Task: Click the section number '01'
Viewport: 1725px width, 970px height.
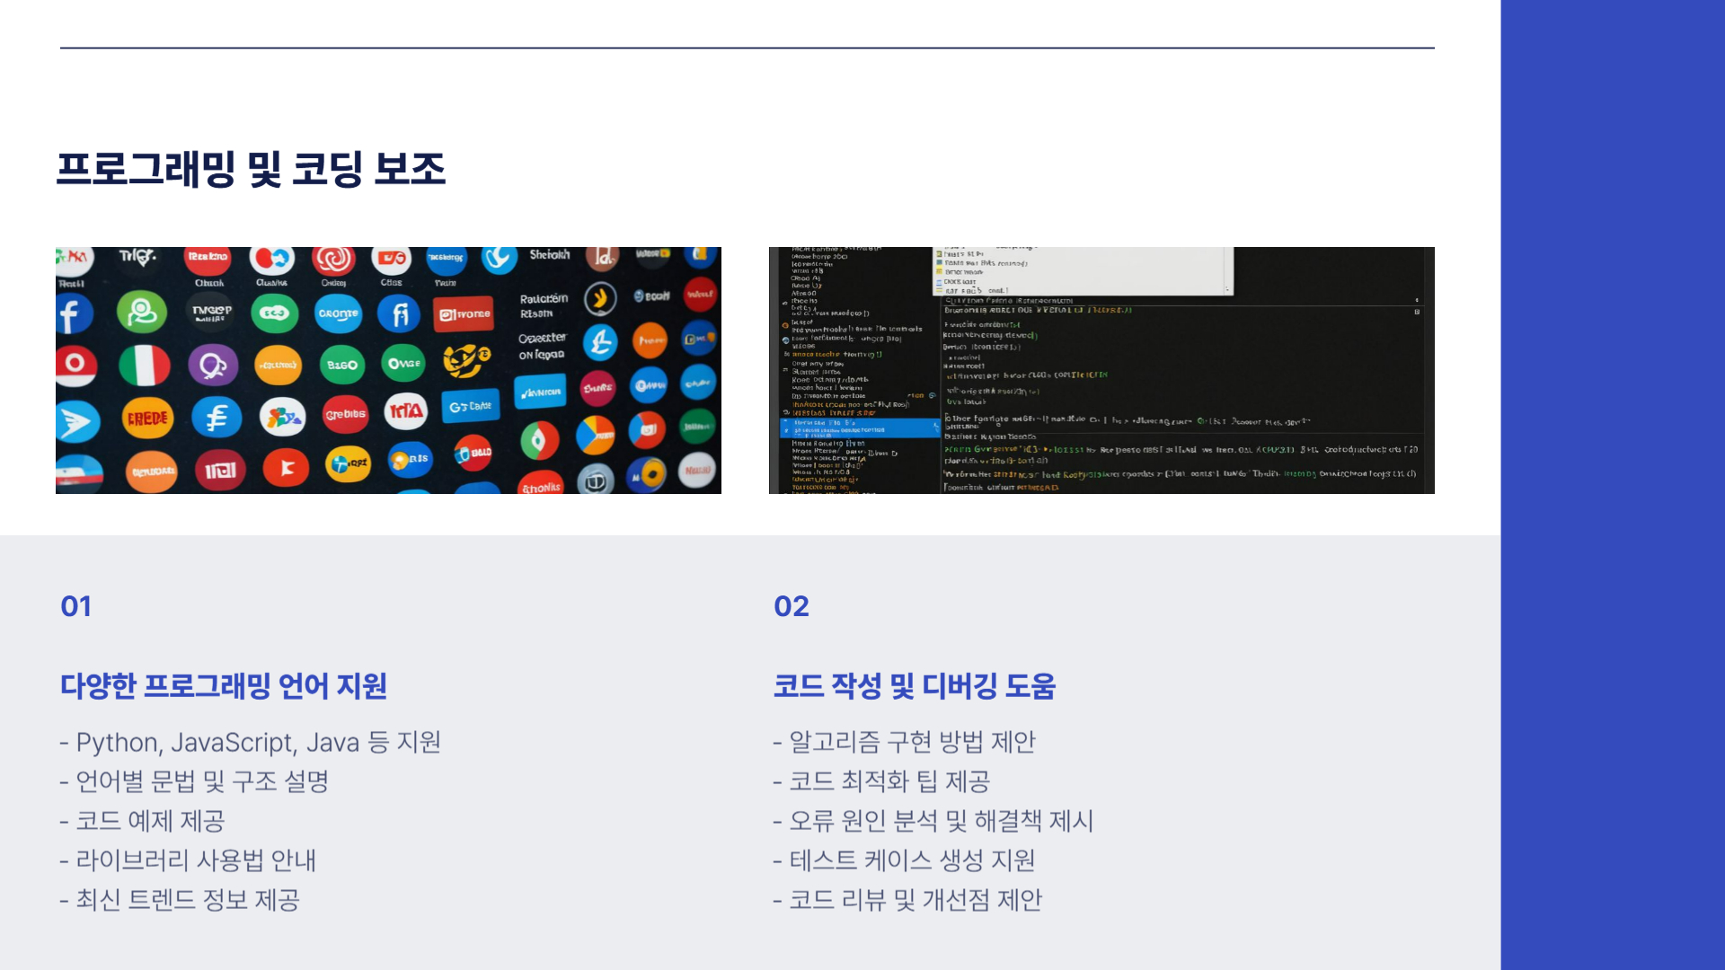Action: coord(76,606)
